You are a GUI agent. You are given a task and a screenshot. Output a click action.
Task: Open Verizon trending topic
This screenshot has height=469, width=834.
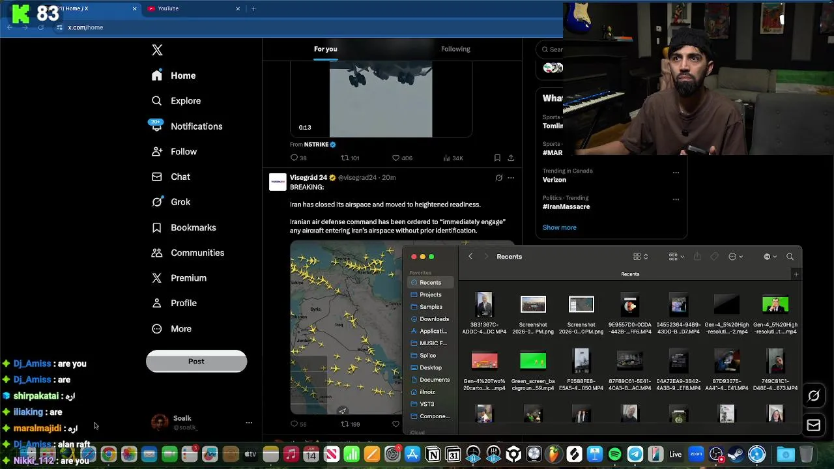pos(554,180)
